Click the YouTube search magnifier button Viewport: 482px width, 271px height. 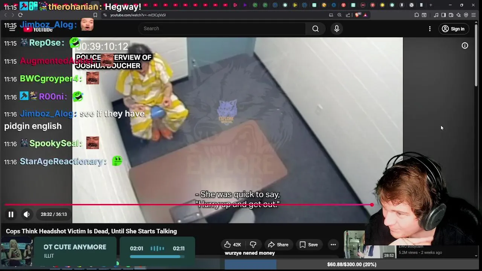point(316,29)
